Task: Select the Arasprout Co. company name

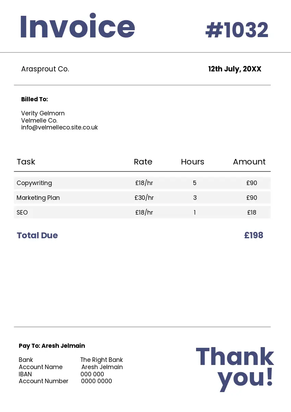Action: click(45, 69)
